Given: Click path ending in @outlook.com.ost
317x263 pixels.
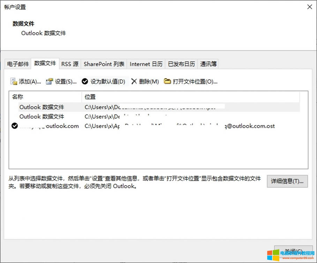Looking at the screenshot, I should [180, 126].
